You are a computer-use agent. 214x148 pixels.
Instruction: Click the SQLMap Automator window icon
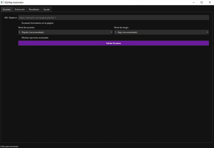pyautogui.click(x=2, y=2)
